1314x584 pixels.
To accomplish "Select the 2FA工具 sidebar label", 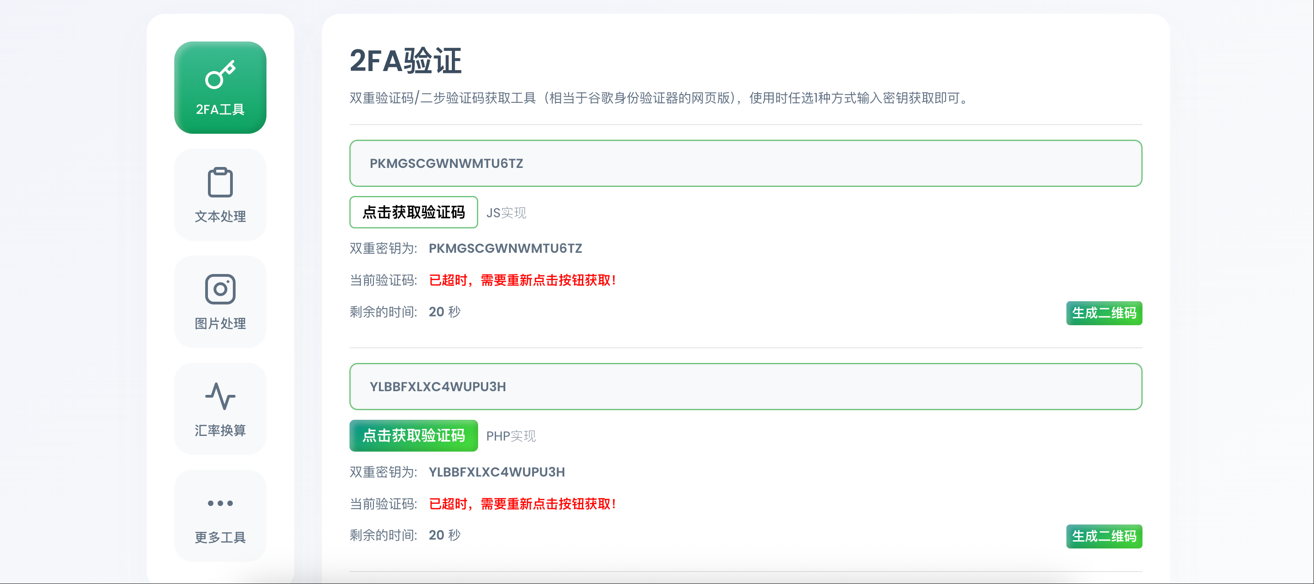I will (x=220, y=109).
